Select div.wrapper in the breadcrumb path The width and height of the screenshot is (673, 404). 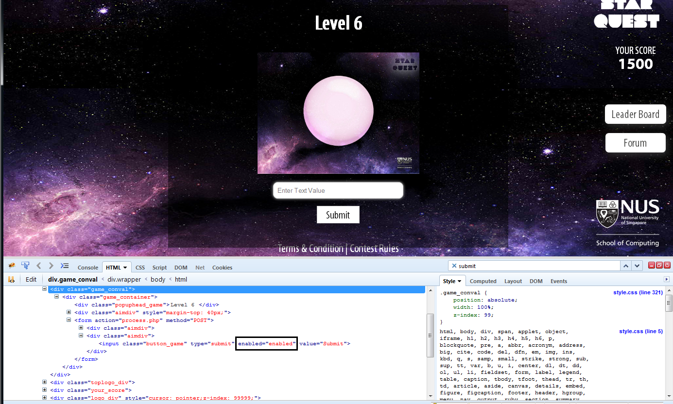coord(124,279)
